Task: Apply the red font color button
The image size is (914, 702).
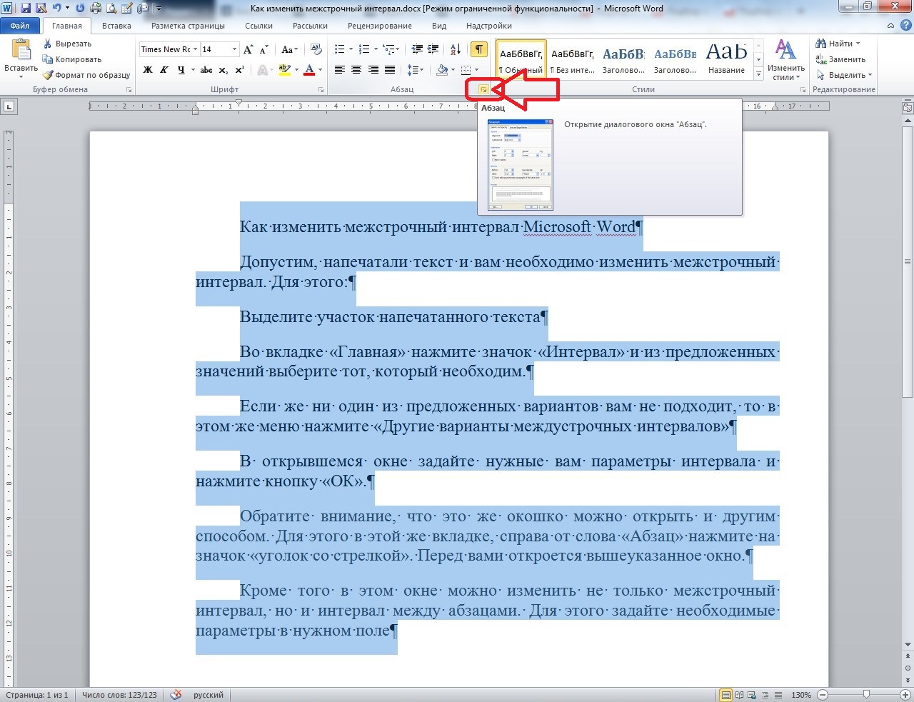Action: tap(309, 70)
